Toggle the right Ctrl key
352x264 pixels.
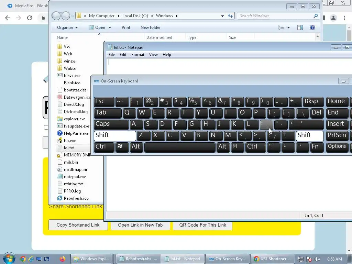[255, 147]
